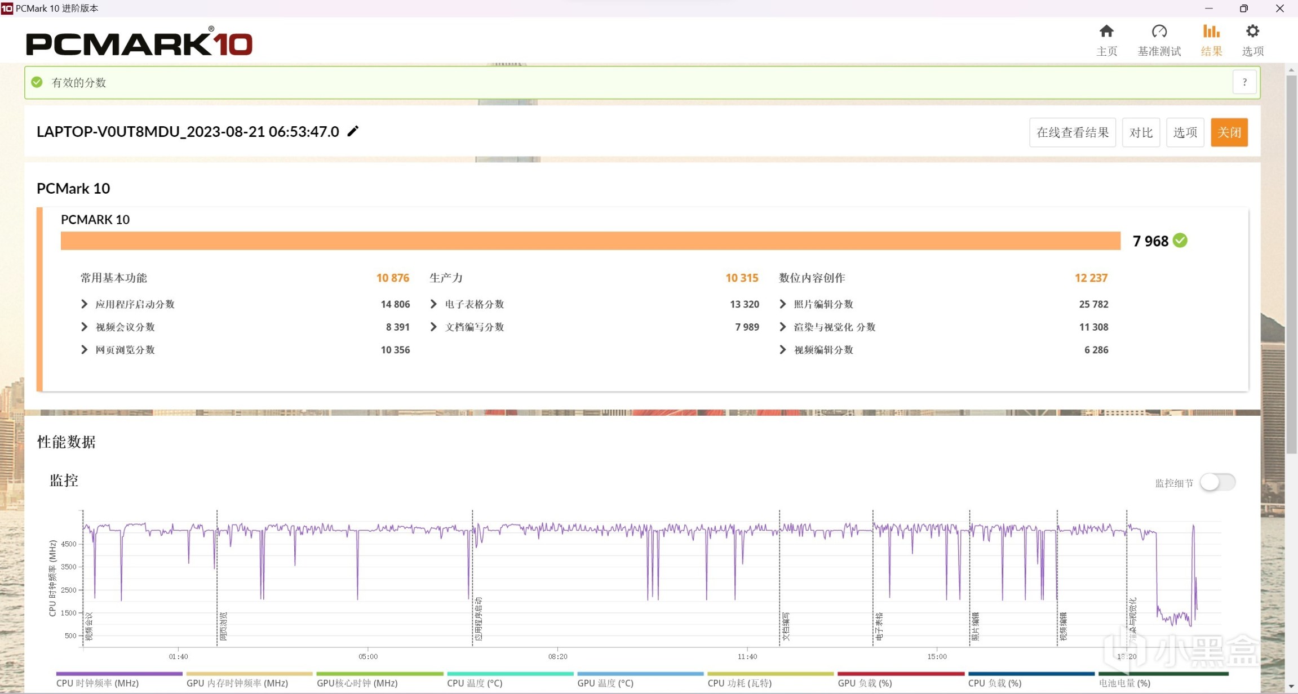Expand 照片编辑分数 details
The height and width of the screenshot is (694, 1298).
coord(782,304)
